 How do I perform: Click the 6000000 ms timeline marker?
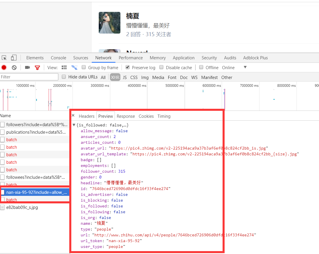coord(212,86)
